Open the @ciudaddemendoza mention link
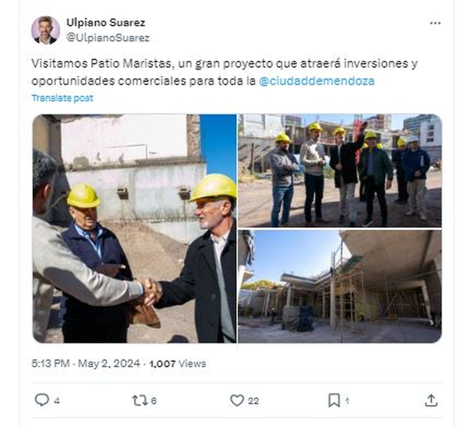Viewport: 470px width, 427px height. click(x=317, y=81)
